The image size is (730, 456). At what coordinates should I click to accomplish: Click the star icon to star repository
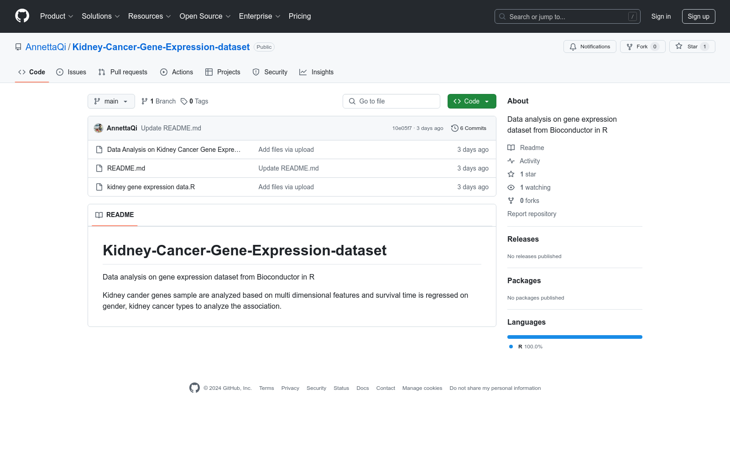pos(679,47)
